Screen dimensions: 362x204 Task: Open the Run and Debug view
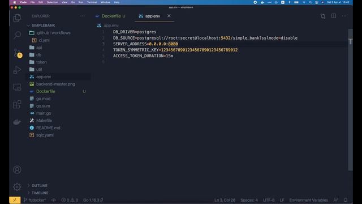point(17,70)
